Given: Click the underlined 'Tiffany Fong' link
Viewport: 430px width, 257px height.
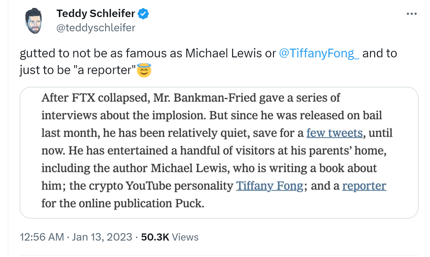Looking at the screenshot, I should pos(269,186).
